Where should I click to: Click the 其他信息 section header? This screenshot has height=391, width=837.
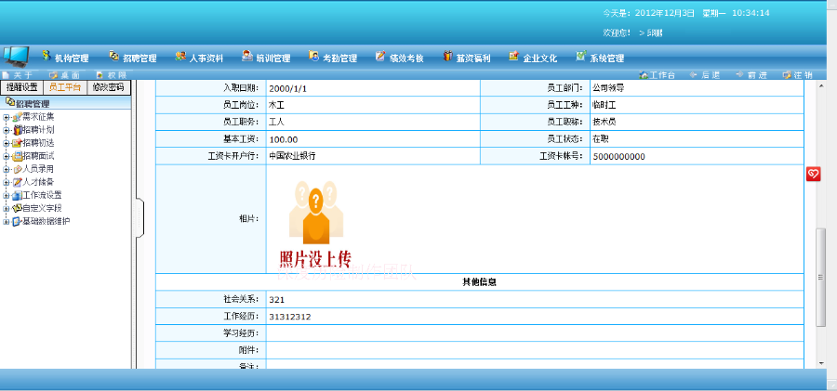pos(479,282)
